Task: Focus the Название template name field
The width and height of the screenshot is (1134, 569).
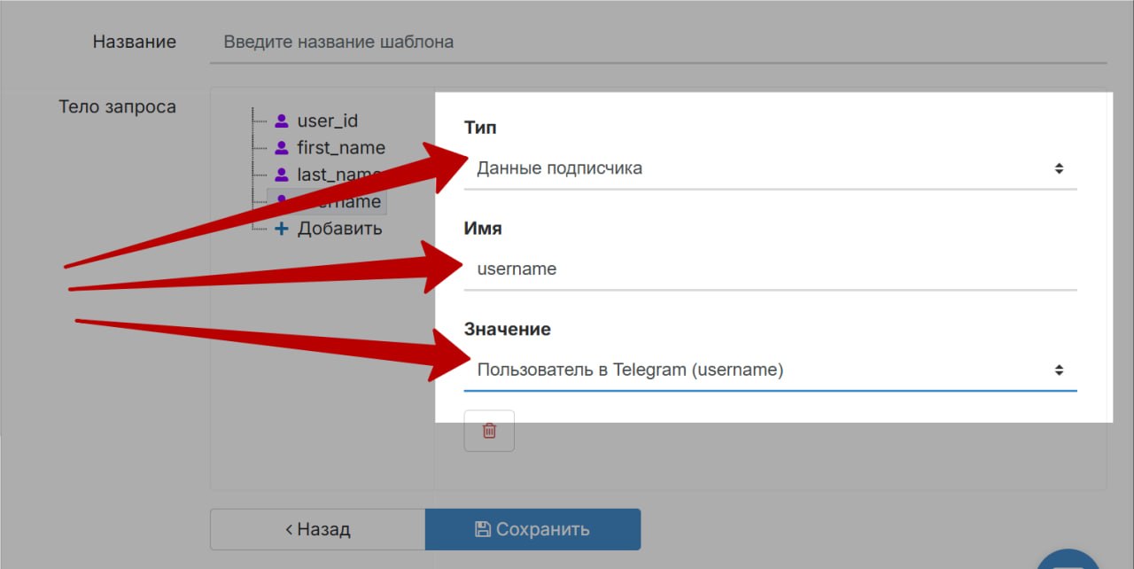Action: click(x=657, y=42)
